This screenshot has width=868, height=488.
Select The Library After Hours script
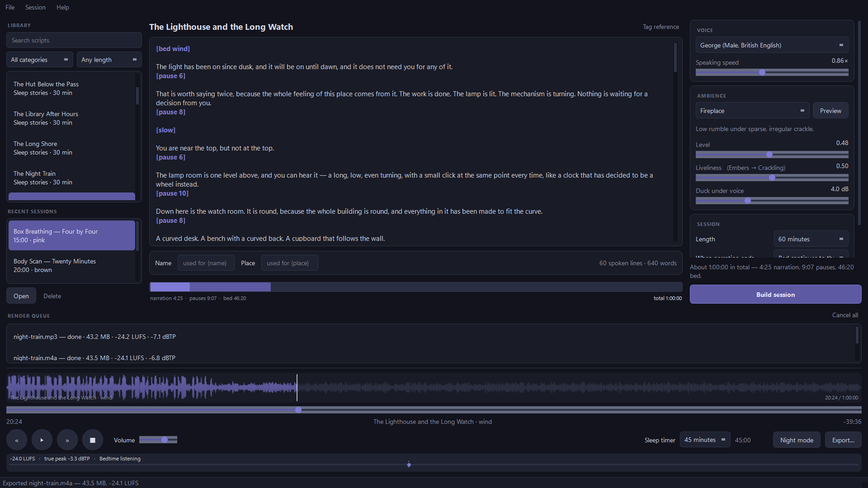(72, 118)
